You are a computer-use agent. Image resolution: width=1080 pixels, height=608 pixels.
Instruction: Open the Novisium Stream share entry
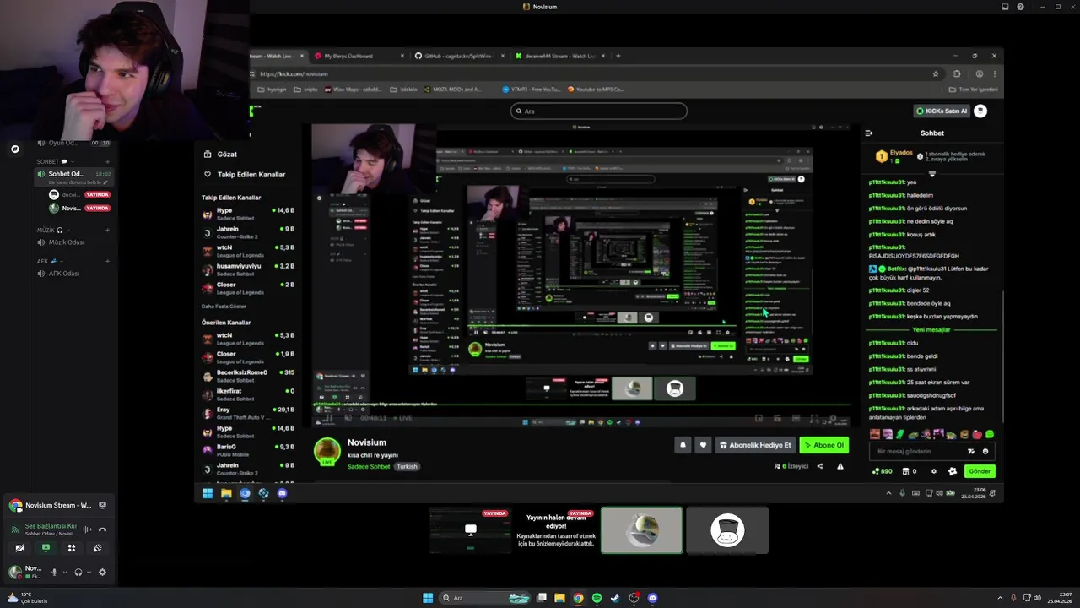pyautogui.click(x=57, y=505)
